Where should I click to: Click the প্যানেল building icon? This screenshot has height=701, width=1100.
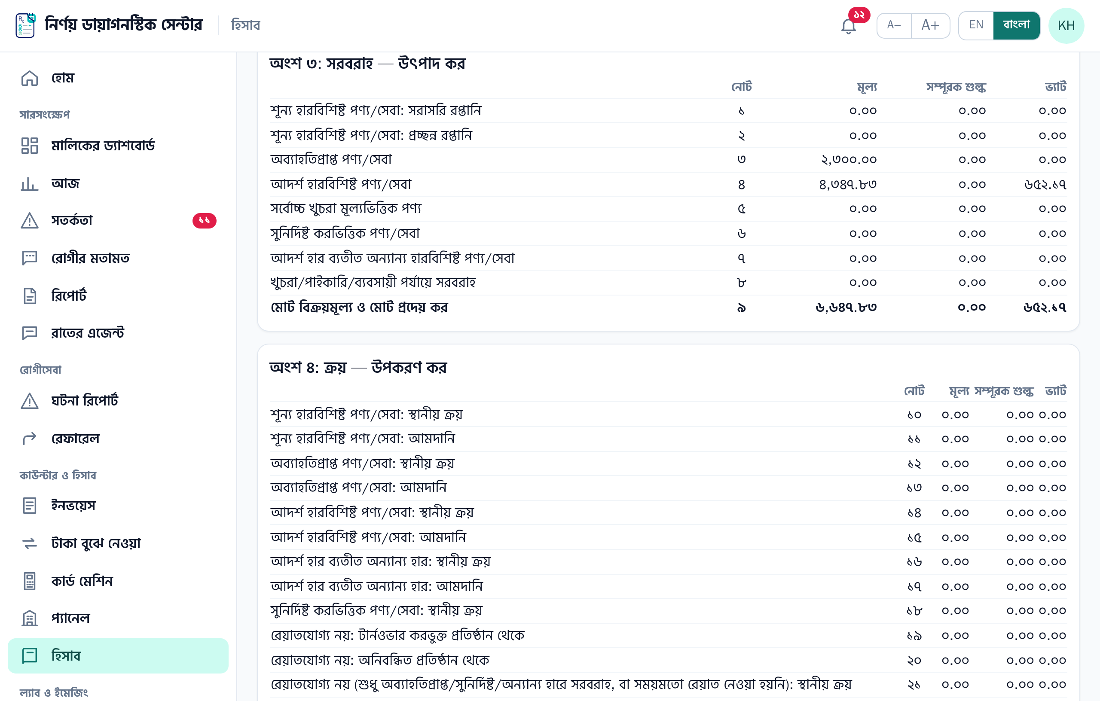pos(30,618)
